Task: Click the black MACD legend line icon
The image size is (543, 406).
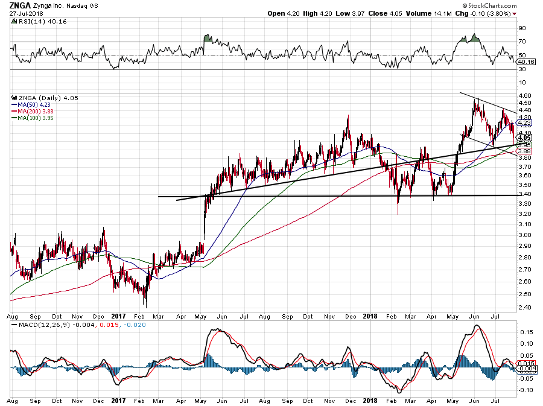Action: 14,325
